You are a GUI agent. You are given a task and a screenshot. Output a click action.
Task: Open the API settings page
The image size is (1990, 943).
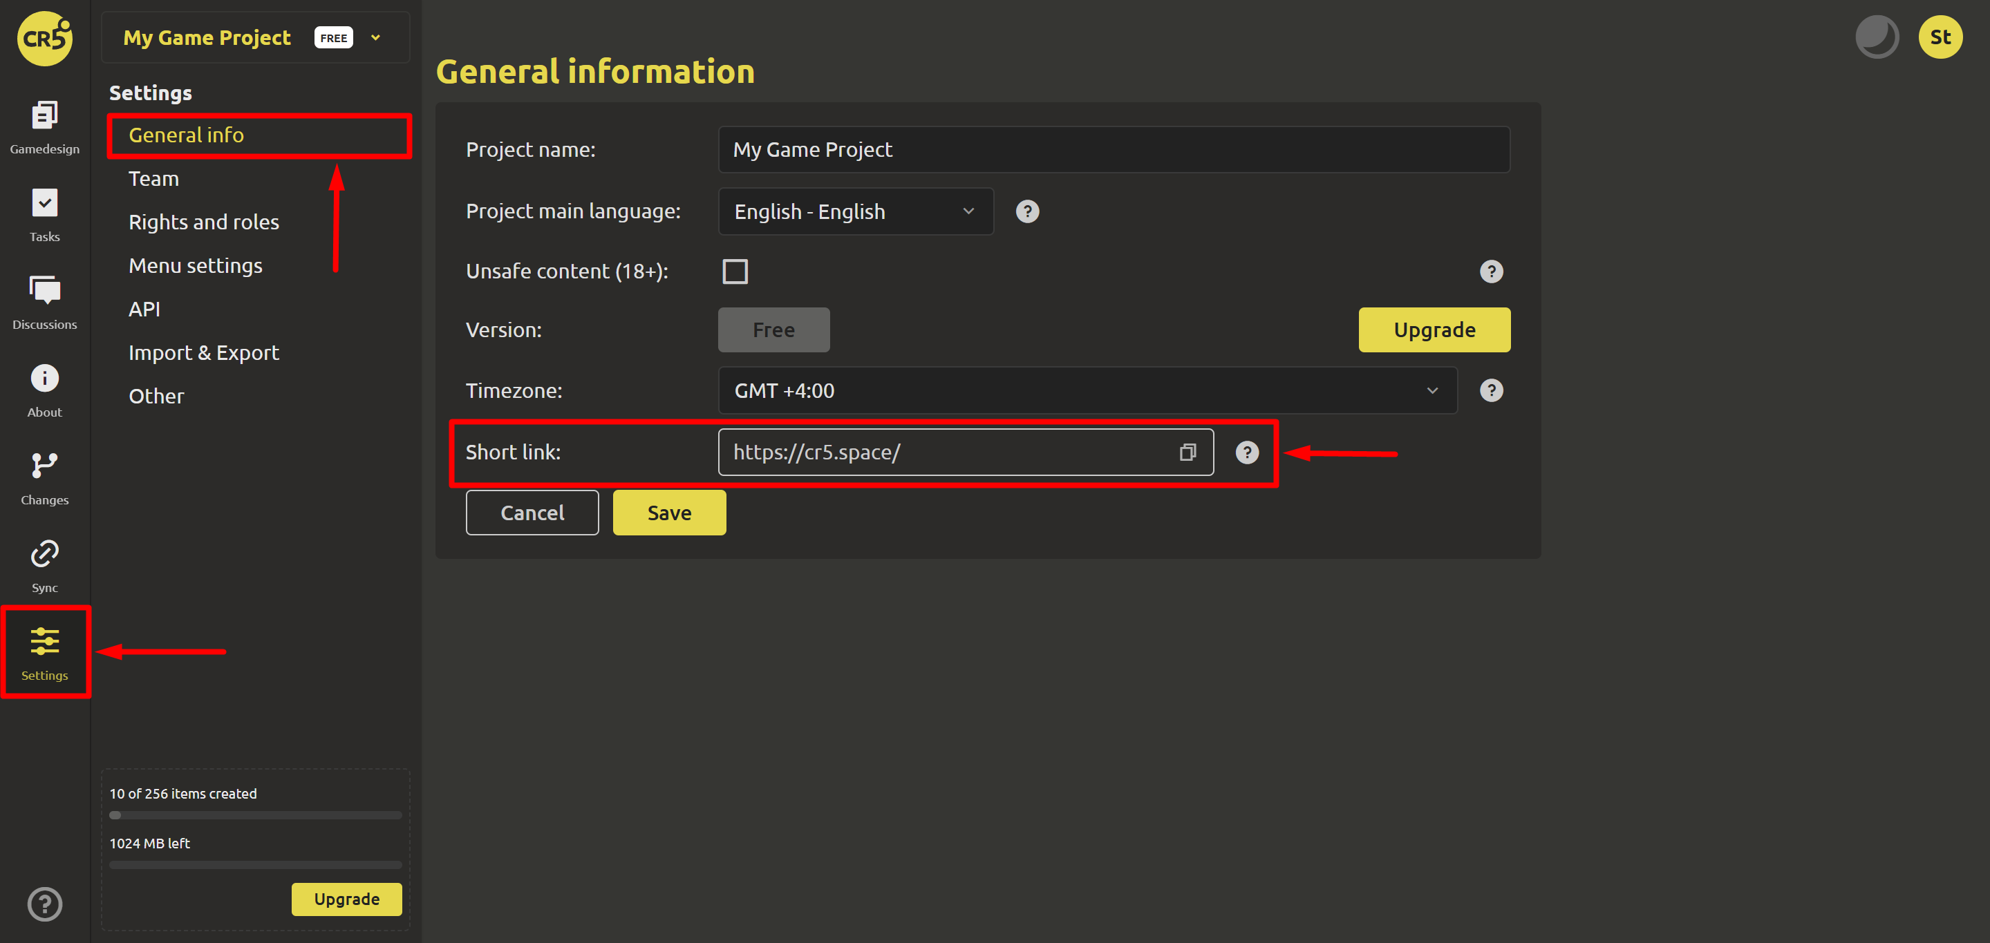coord(144,309)
